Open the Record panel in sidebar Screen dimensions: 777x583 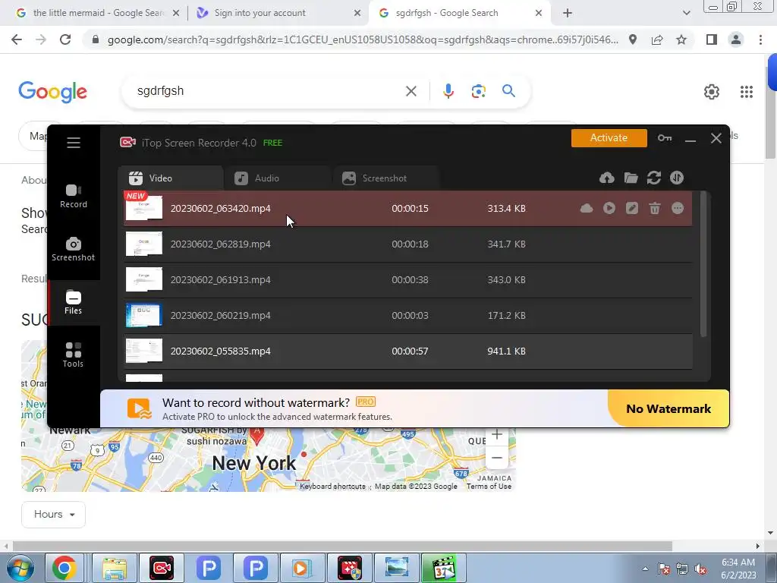74,197
